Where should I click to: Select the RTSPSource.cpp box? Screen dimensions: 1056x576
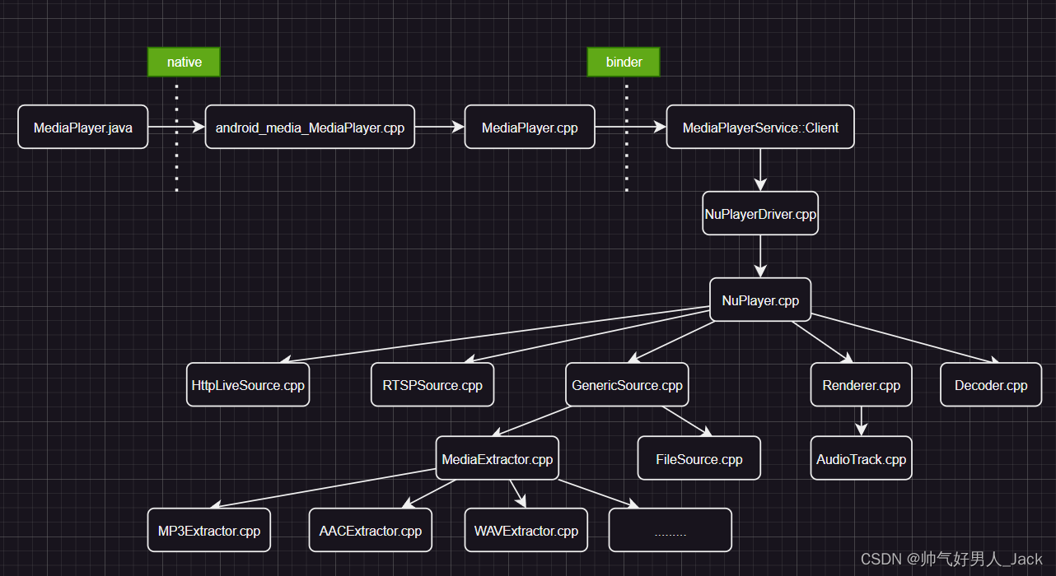pos(432,384)
